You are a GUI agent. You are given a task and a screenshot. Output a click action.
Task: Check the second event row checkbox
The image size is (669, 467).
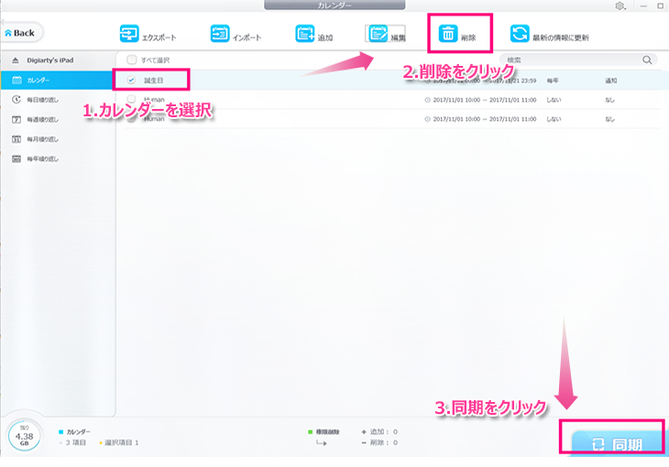click(132, 99)
